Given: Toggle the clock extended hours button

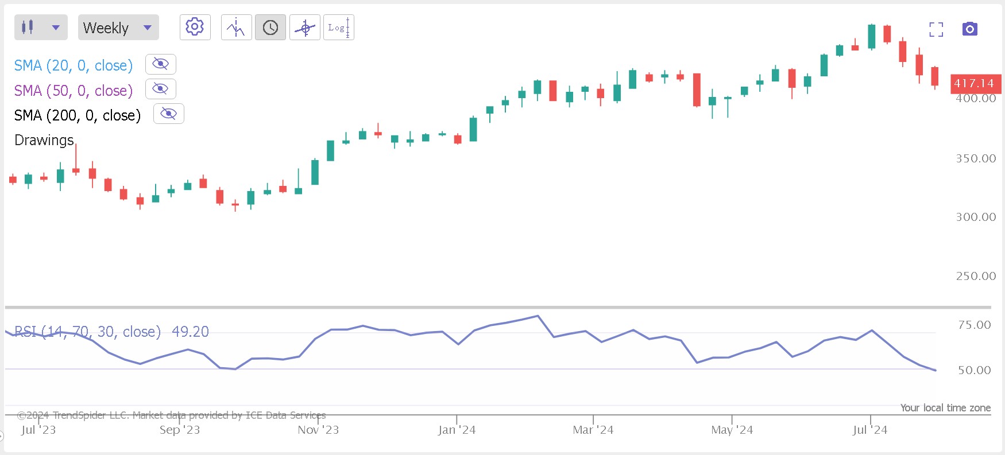Looking at the screenshot, I should (x=270, y=28).
